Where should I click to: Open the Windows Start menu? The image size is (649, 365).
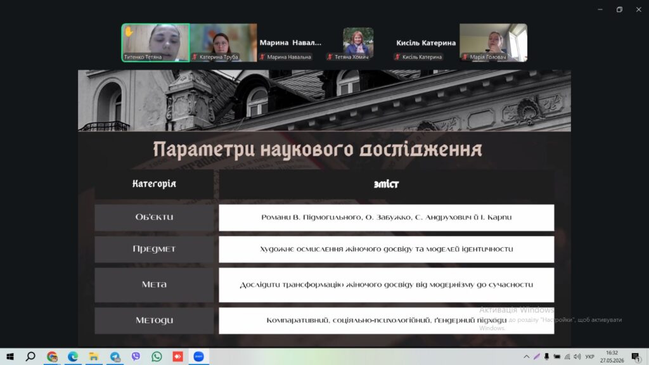pos(10,356)
